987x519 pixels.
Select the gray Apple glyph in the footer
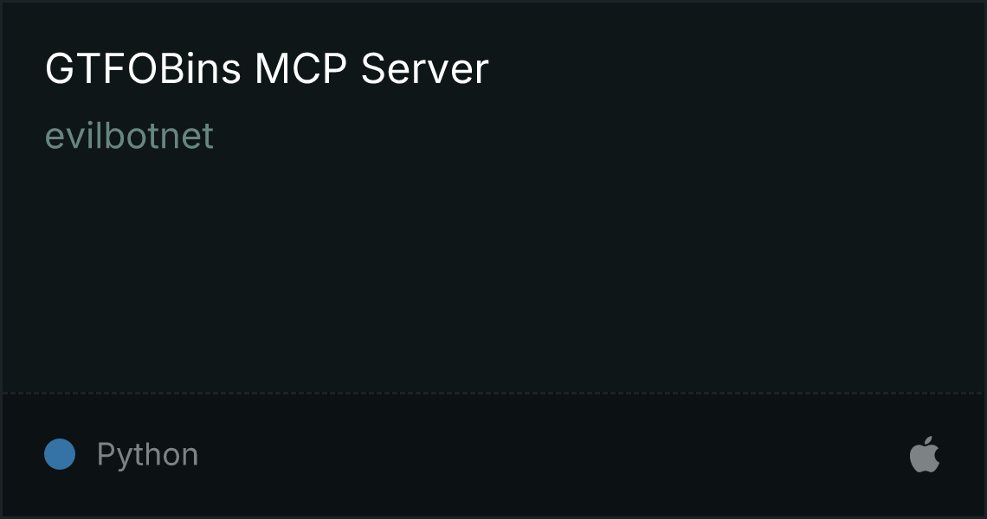pos(925,454)
